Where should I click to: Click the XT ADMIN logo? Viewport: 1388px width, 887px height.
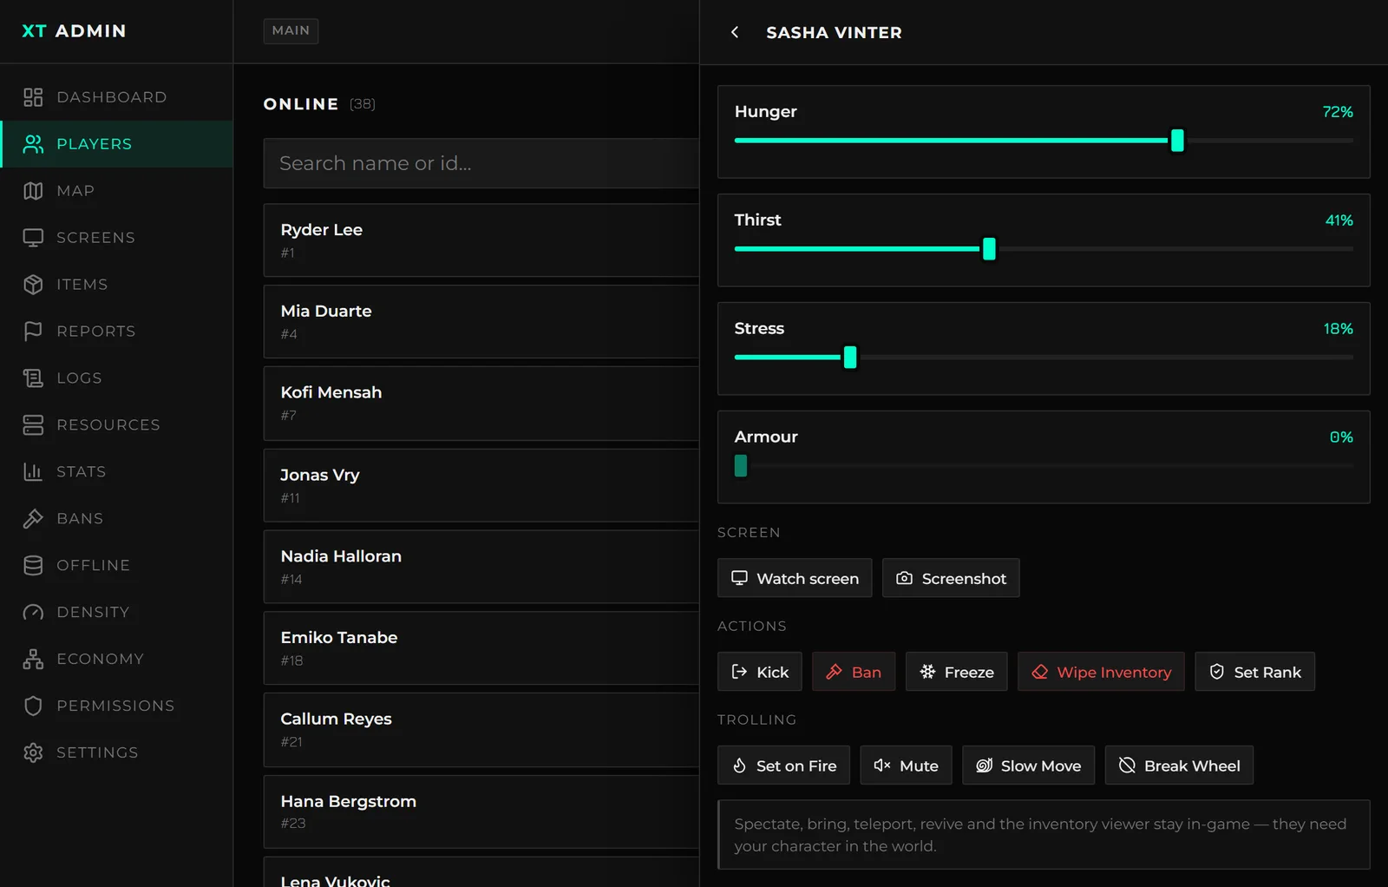point(74,31)
